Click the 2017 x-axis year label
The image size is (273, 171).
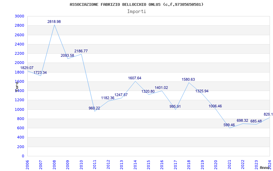pyautogui.click(x=175, y=164)
